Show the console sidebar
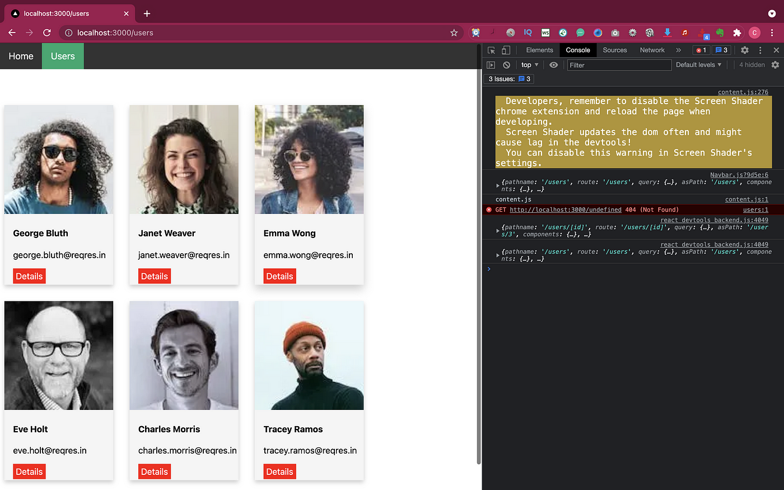This screenshot has height=490, width=784. pos(491,65)
